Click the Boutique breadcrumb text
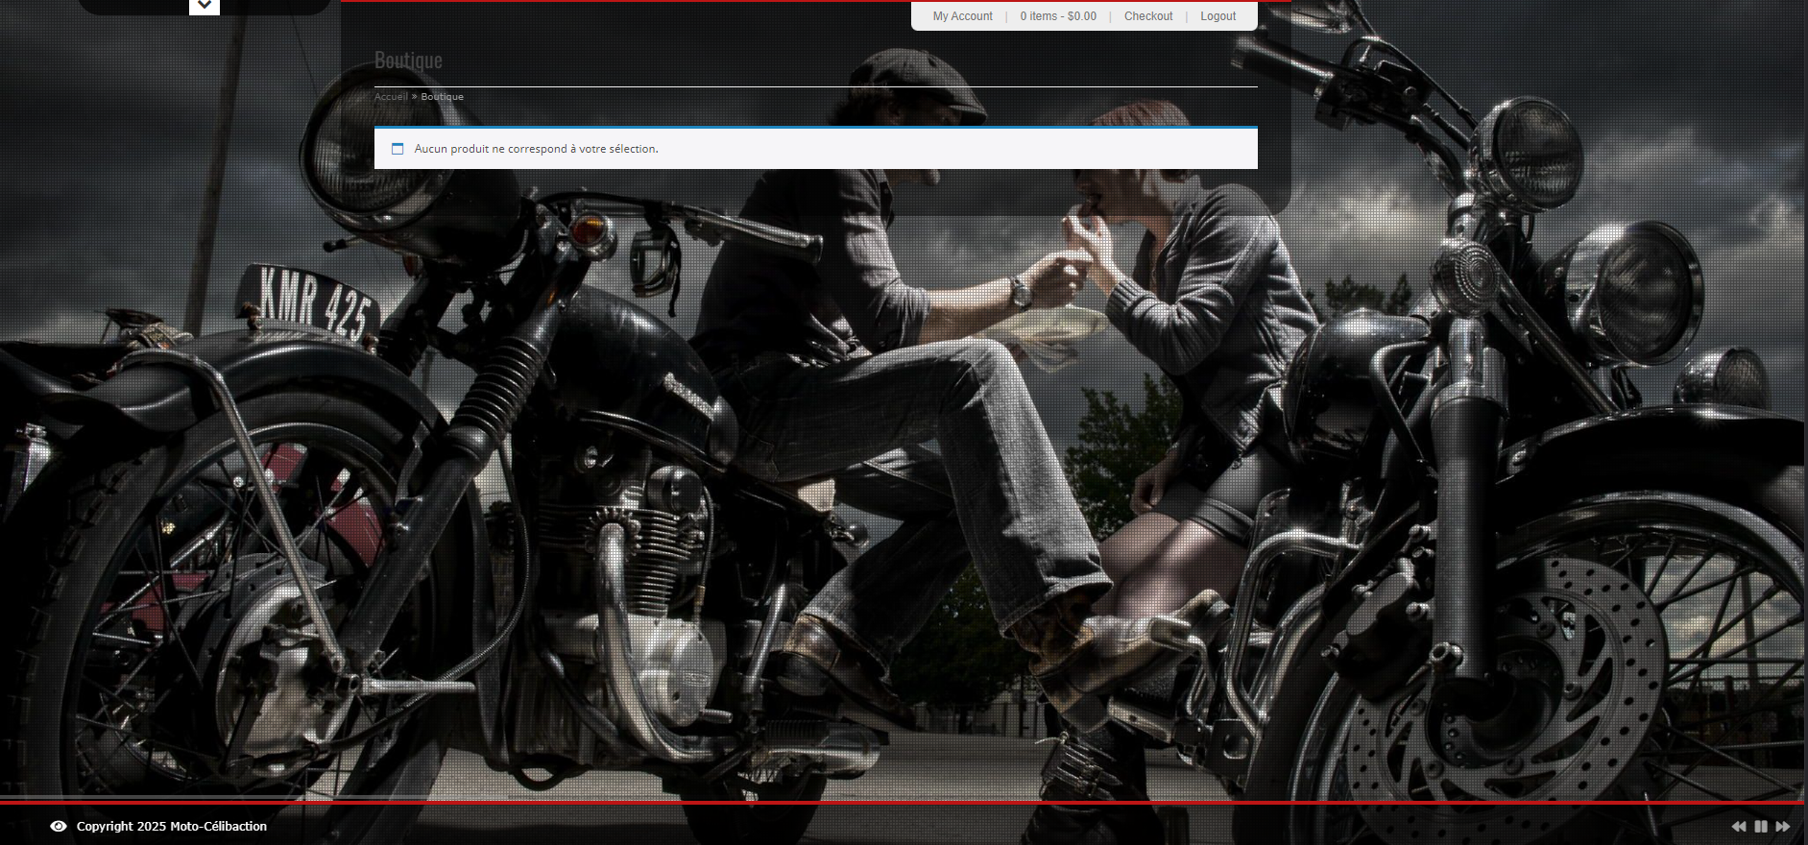The width and height of the screenshot is (1808, 845). (442, 97)
